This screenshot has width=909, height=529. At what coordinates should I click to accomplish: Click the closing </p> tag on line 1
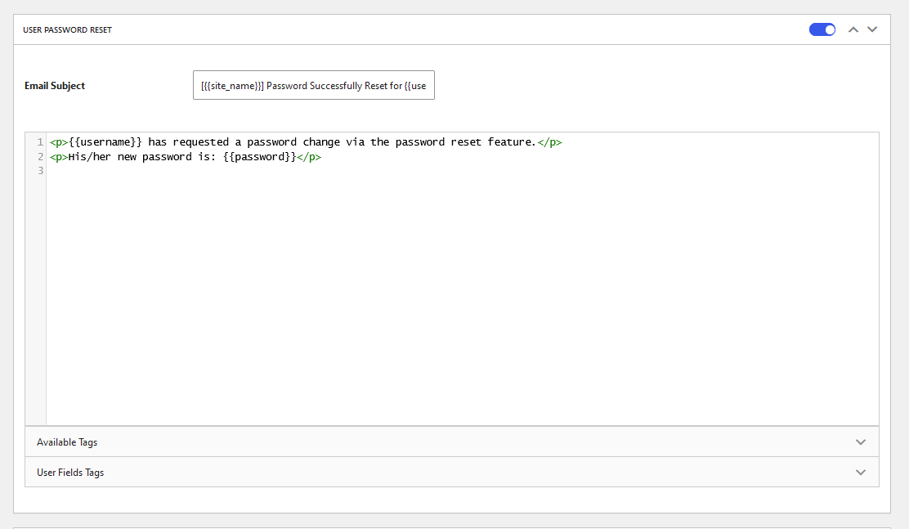tap(549, 142)
